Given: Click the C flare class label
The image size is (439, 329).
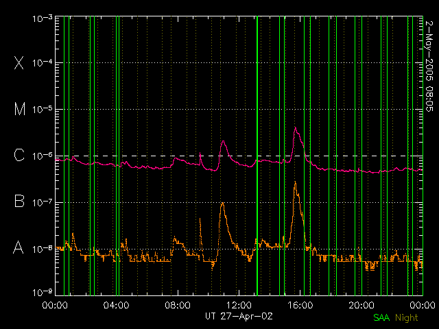Looking at the screenshot, I should (19, 155).
